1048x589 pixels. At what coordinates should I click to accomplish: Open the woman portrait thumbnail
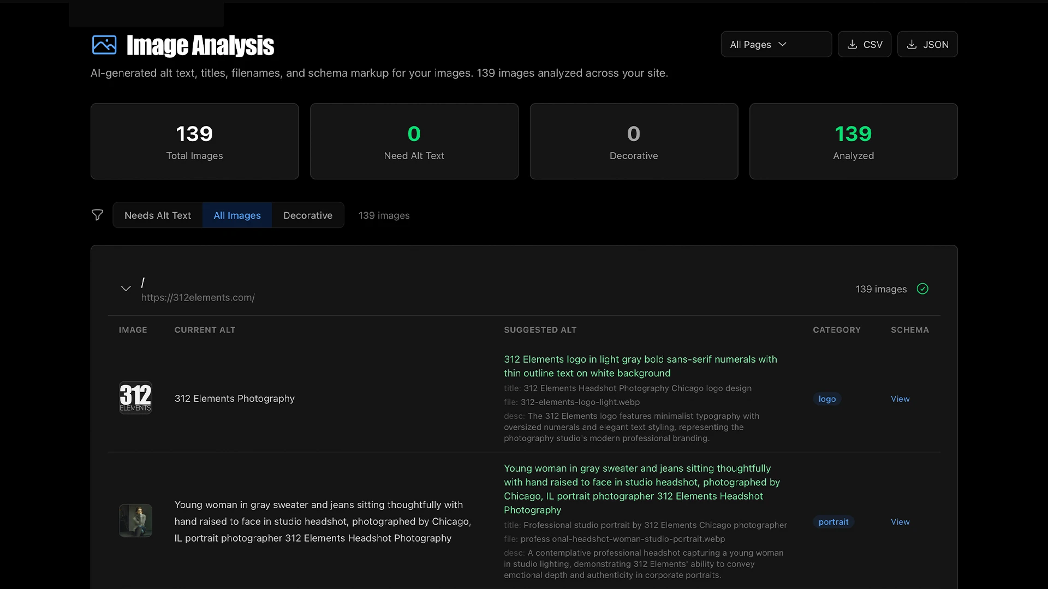click(x=135, y=520)
